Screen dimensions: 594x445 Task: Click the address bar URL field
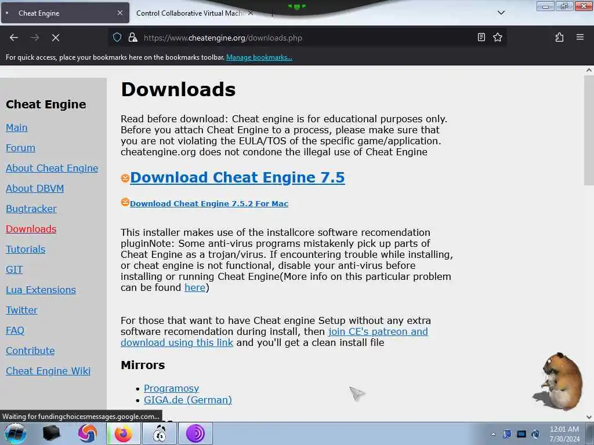coord(307,38)
